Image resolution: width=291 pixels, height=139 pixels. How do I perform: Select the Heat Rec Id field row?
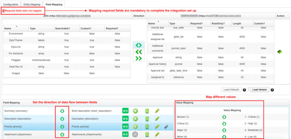click(67, 66)
